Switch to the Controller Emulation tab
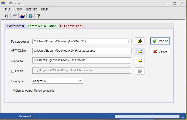 pyautogui.click(x=42, y=26)
